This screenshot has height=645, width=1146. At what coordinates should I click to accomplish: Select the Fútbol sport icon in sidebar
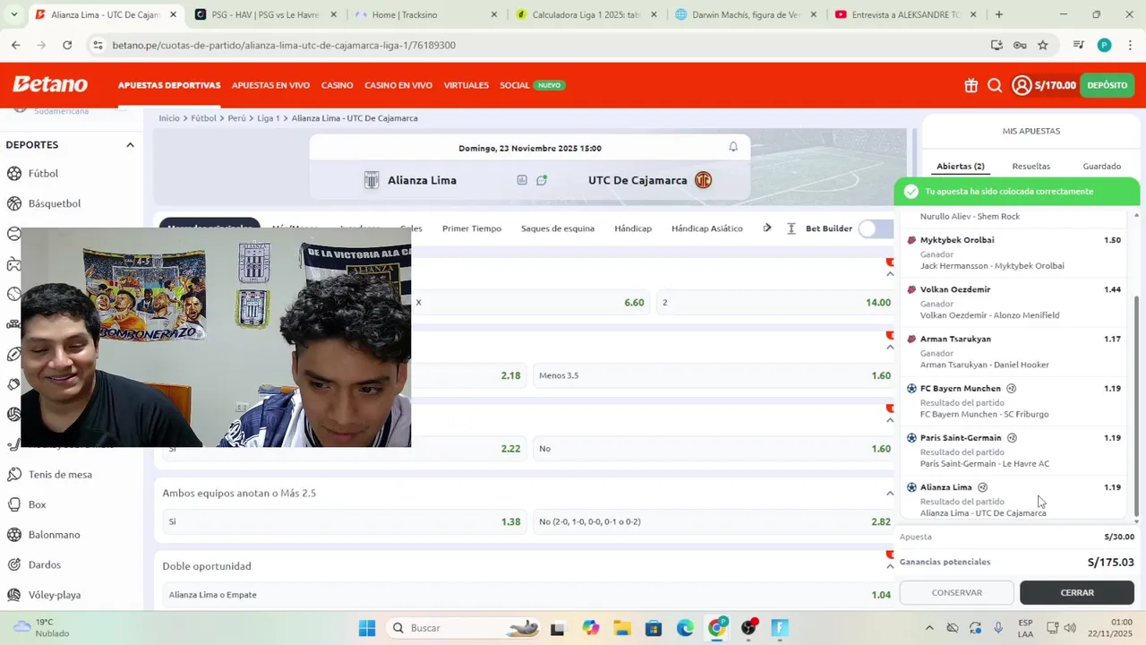click(x=13, y=174)
